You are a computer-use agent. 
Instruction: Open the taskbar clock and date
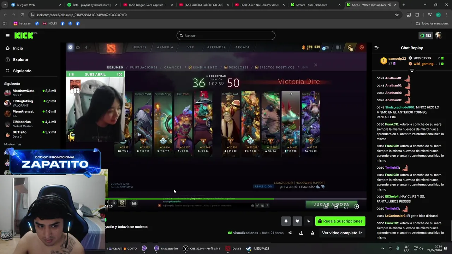(x=434, y=248)
